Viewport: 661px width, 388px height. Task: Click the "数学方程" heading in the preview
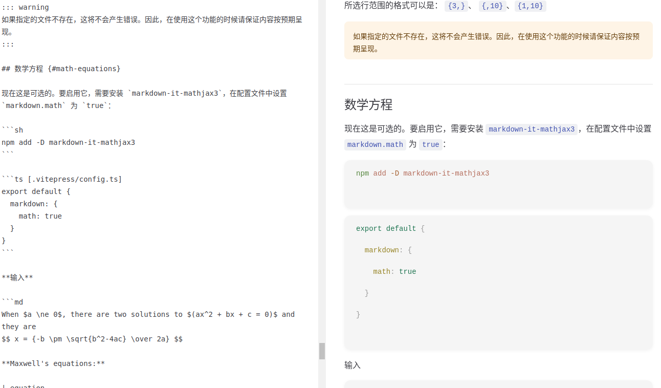(368, 104)
